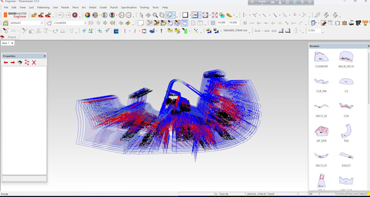The width and height of the screenshot is (370, 197).
Task: Close the Browser panel
Action: (368, 46)
